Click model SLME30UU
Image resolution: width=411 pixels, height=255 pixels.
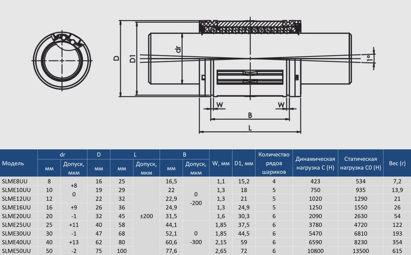(16, 233)
